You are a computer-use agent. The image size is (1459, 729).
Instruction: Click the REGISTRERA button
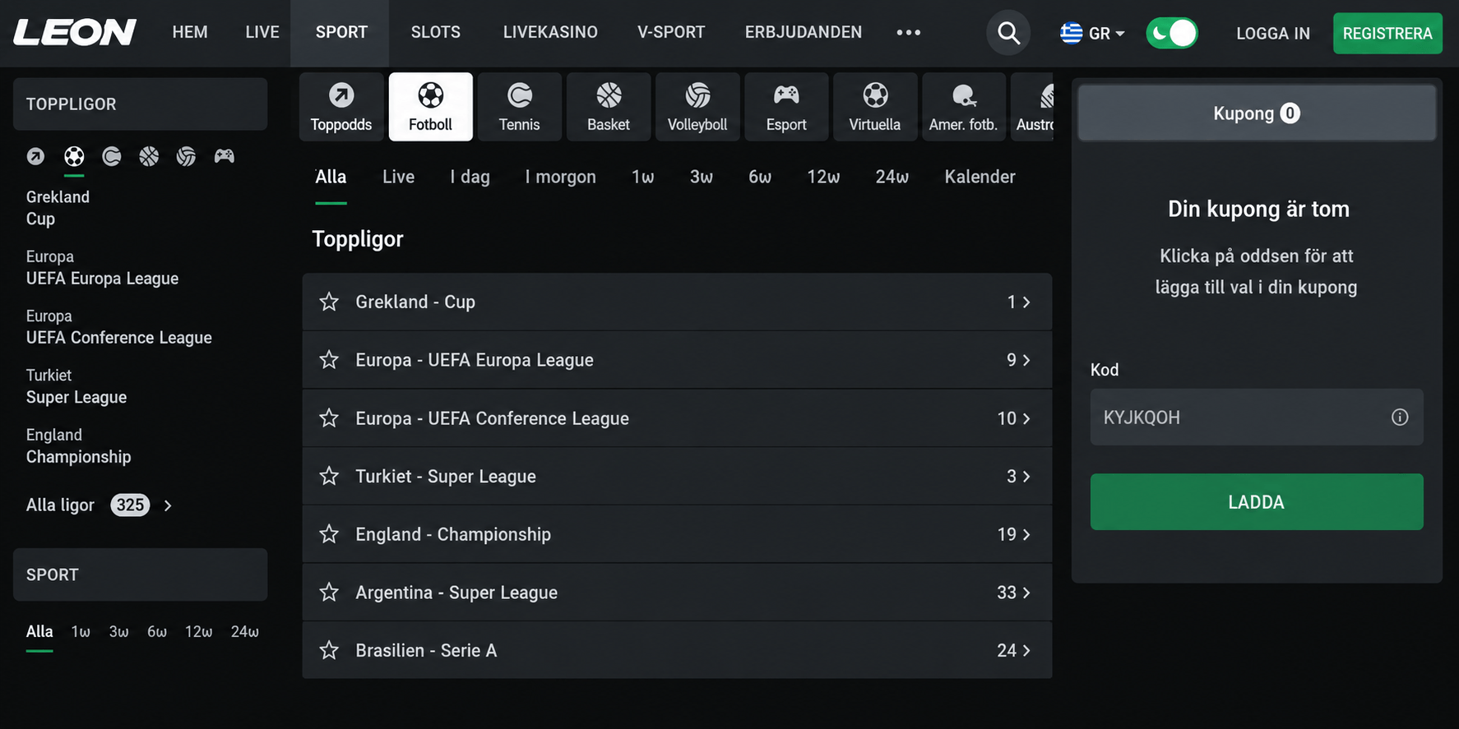click(x=1387, y=33)
